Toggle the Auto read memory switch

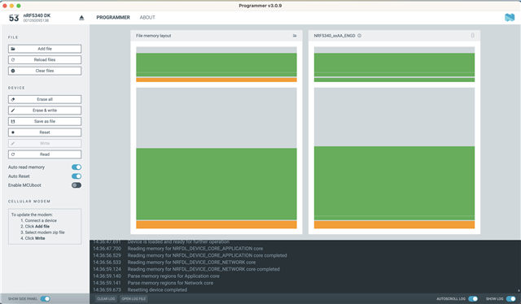tap(77, 167)
